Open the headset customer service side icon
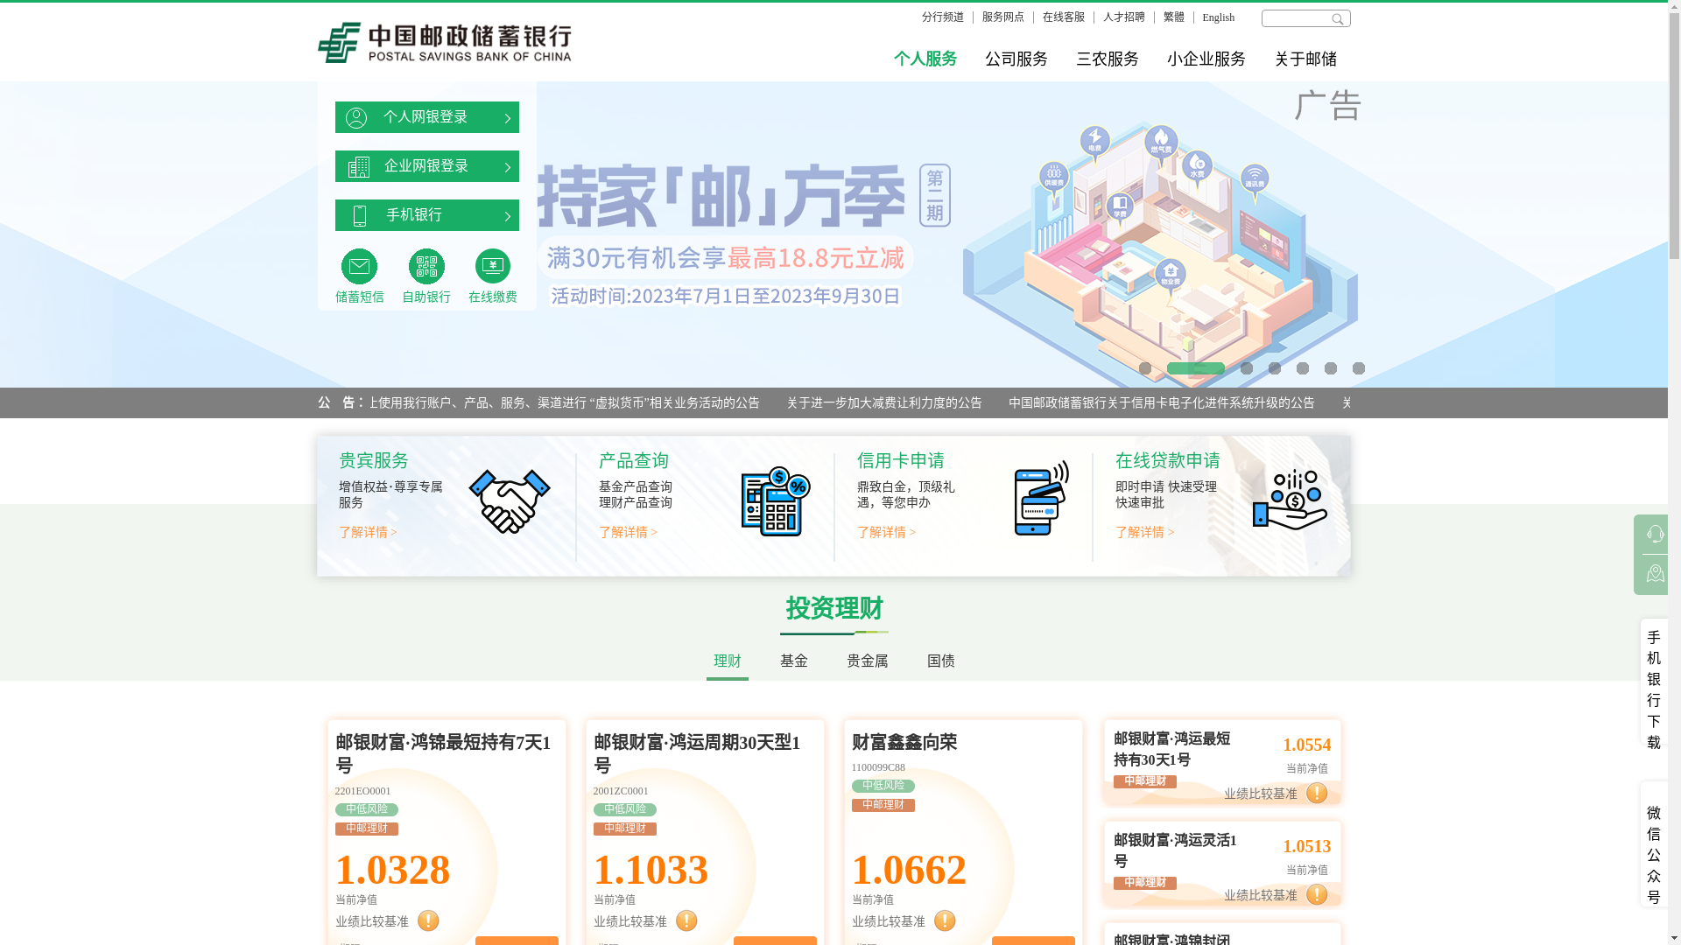The width and height of the screenshot is (1681, 945). pos(1655,534)
